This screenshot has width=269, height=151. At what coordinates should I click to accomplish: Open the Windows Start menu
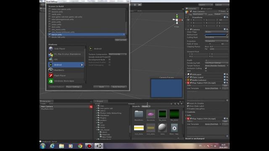pyautogui.click(x=43, y=146)
